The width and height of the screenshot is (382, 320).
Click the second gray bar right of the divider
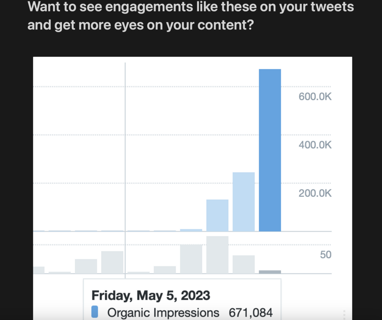click(165, 270)
